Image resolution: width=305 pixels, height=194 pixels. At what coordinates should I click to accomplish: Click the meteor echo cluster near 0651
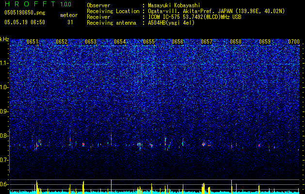tap(37, 145)
